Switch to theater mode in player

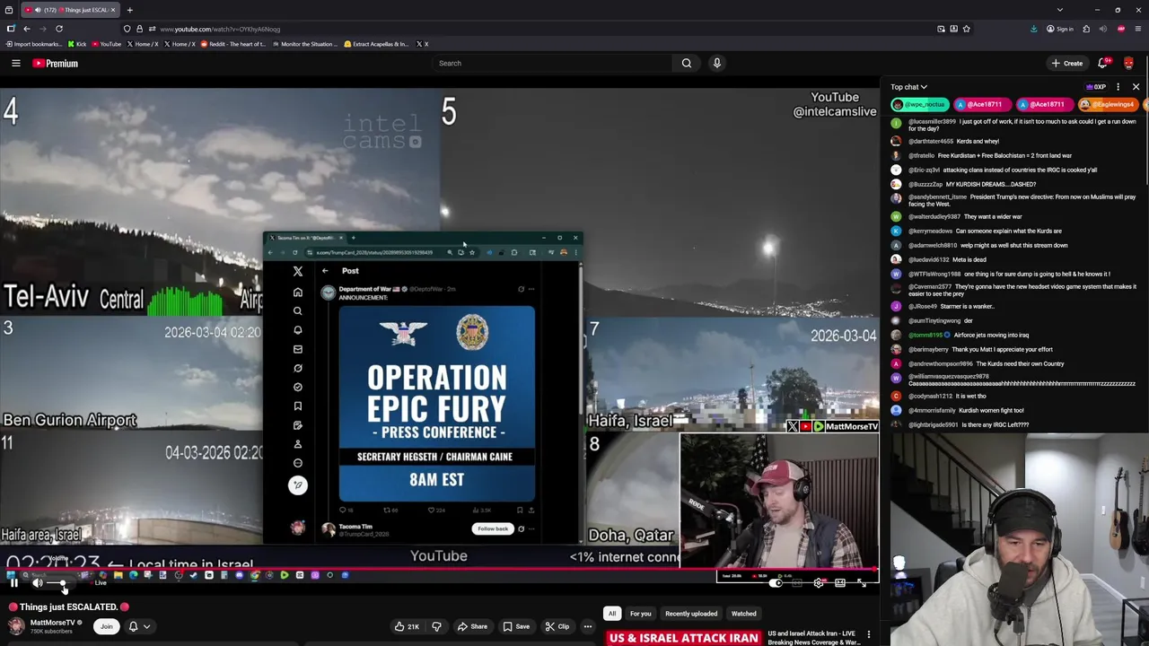840,583
